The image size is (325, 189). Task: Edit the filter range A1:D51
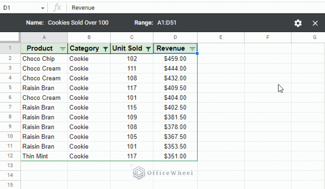click(167, 22)
